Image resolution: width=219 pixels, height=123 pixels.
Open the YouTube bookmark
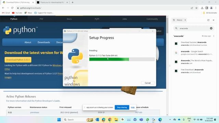[x=17, y=13]
